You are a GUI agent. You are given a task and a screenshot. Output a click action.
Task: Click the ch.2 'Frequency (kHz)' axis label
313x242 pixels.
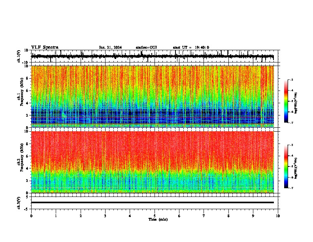(22, 157)
